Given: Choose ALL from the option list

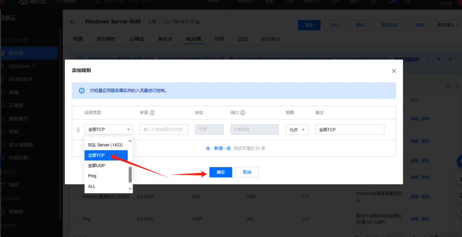Looking at the screenshot, I should (106, 187).
